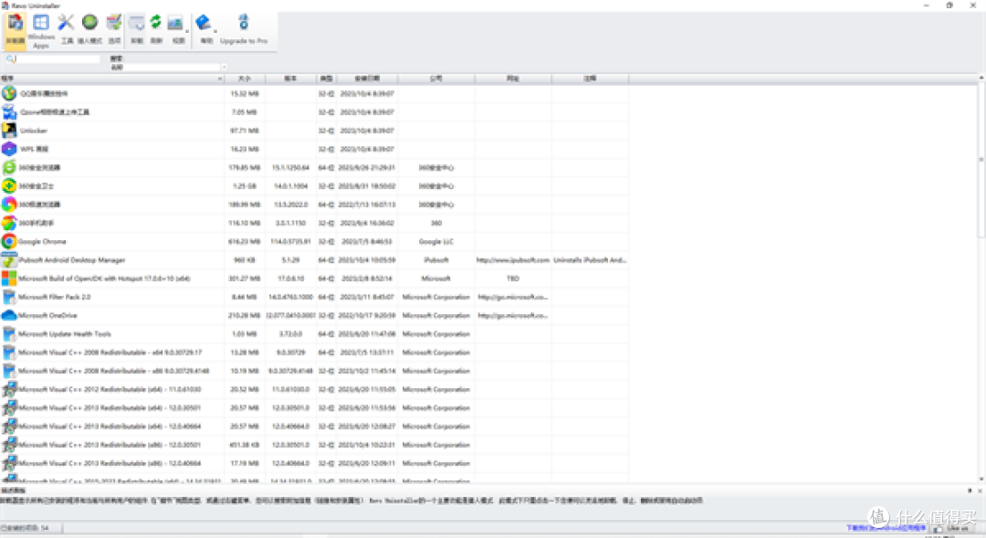
Task: Click the Upgrade to Pro button
Action: [x=244, y=29]
